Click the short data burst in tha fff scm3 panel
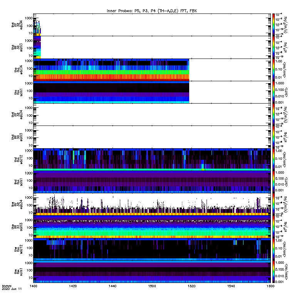Viewport: 289px width, 308px height. (x=37, y=47)
